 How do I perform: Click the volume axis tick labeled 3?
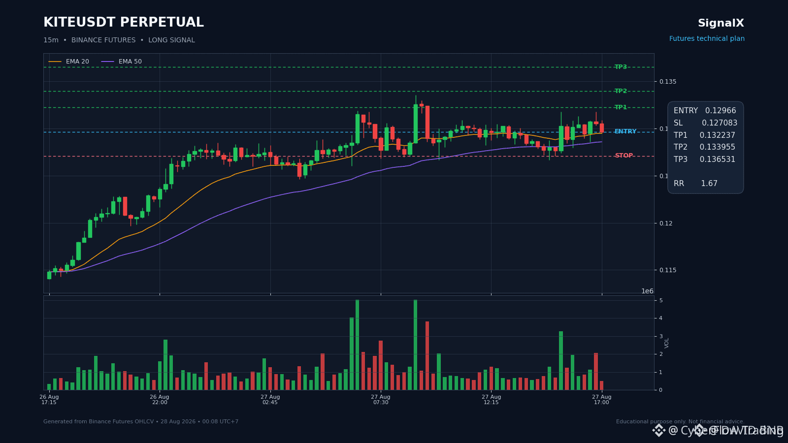click(x=661, y=337)
